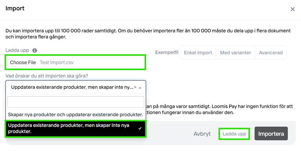The width and height of the screenshot is (301, 151).
Task: Click the 'Test Import.csv' file name
Action: click(x=57, y=62)
